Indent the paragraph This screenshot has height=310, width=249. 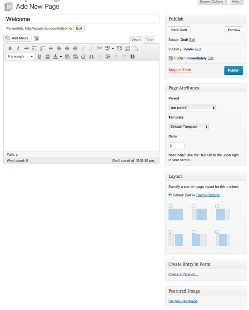(x=107, y=57)
